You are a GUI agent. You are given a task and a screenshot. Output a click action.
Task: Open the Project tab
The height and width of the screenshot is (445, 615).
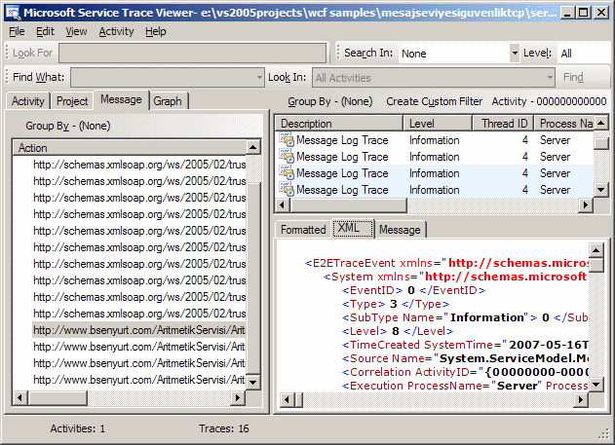click(x=72, y=100)
